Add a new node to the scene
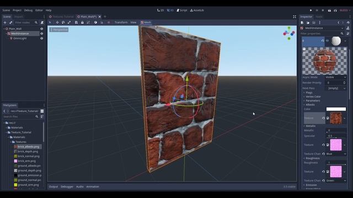The width and height of the screenshot is (353, 198). 5,23
